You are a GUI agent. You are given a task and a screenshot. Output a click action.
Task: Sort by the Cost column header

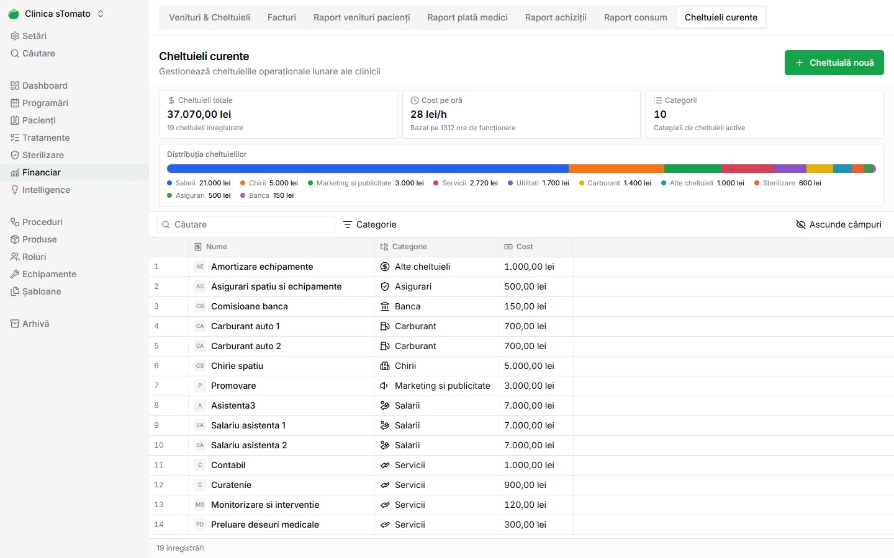(536, 247)
